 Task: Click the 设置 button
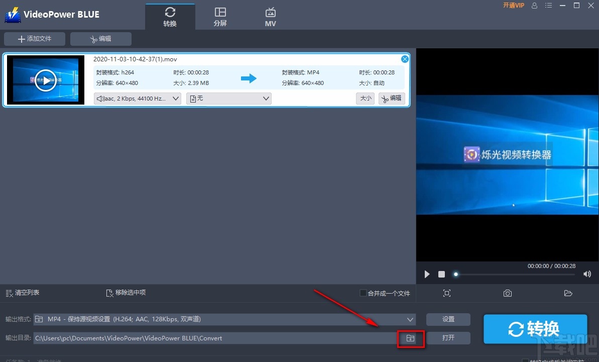[448, 319]
